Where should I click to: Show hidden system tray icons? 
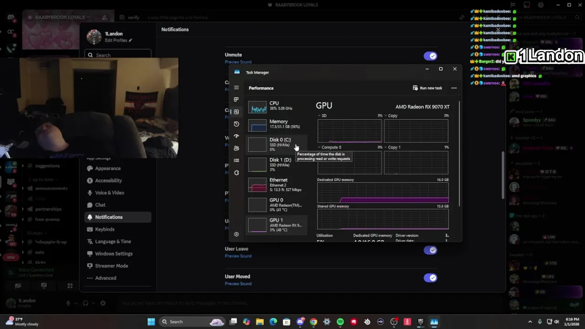tap(530, 322)
